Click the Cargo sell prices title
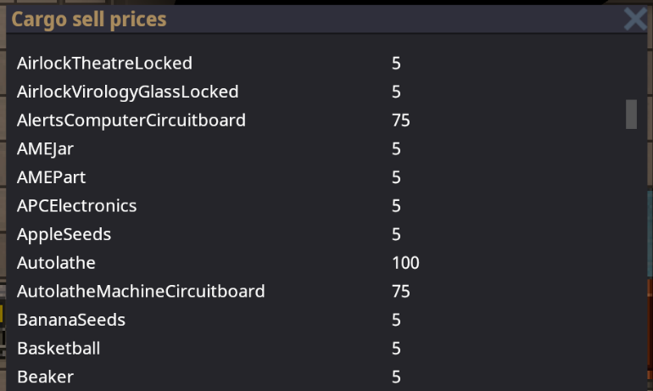This screenshot has height=391, width=653. click(x=88, y=19)
